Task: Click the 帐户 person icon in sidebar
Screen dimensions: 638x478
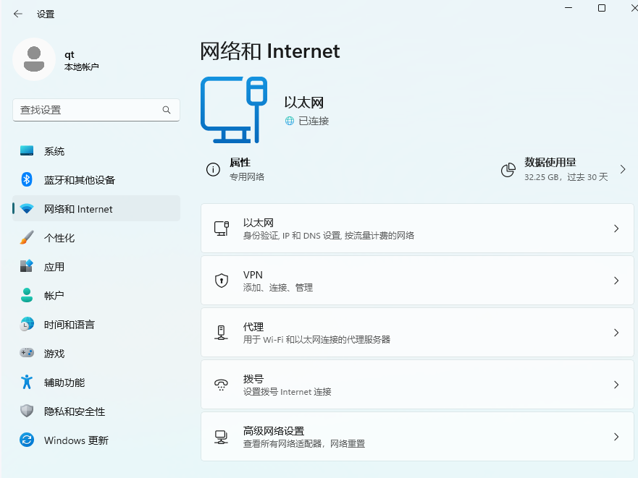Action: coord(27,296)
